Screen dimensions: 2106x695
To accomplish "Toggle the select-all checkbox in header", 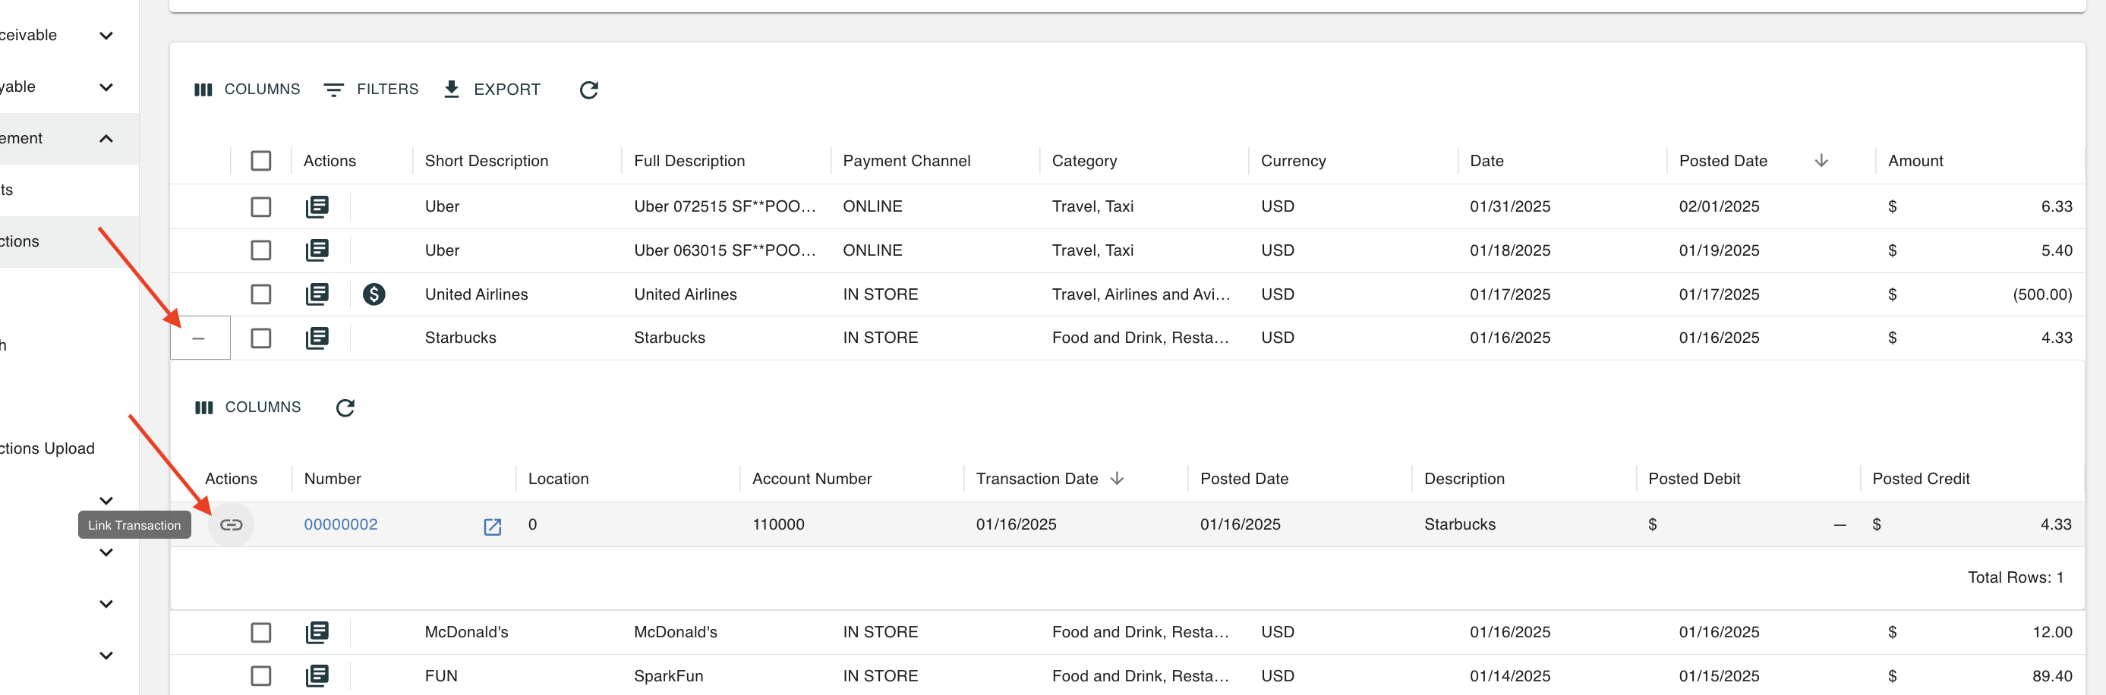I will tap(261, 161).
